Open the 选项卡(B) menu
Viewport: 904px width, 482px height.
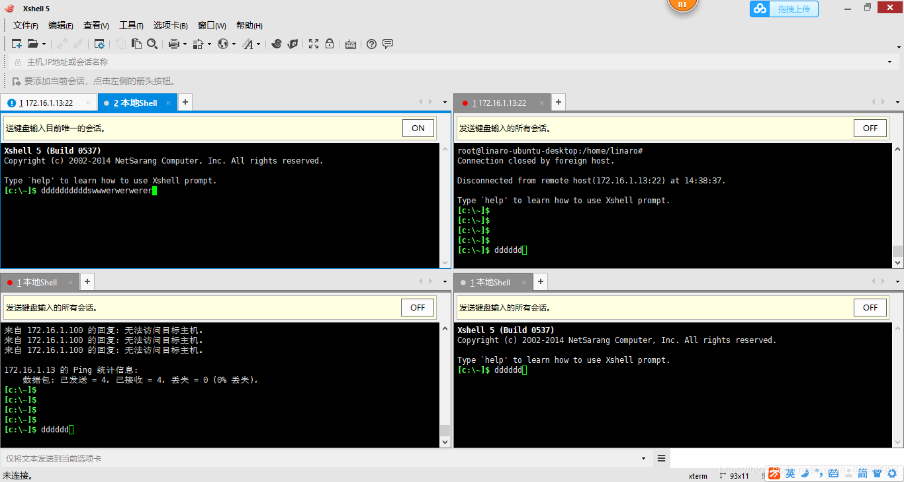171,26
